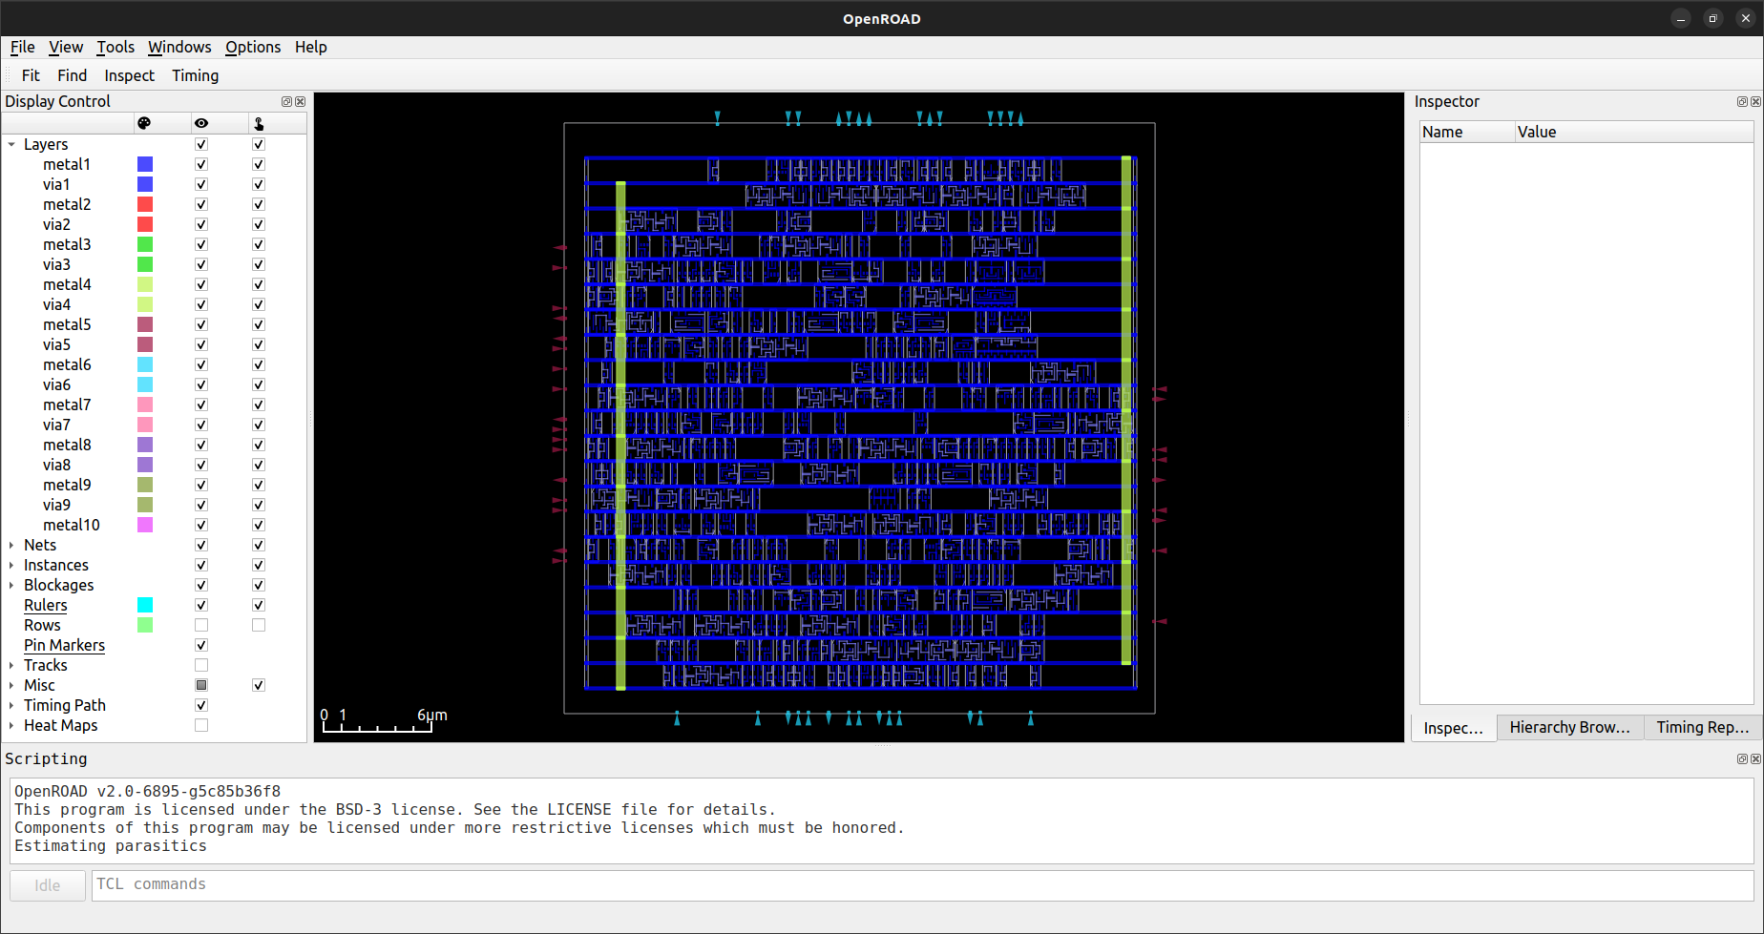Float the Inspector panel
Screen dimensions: 1764x934
tap(1742, 101)
